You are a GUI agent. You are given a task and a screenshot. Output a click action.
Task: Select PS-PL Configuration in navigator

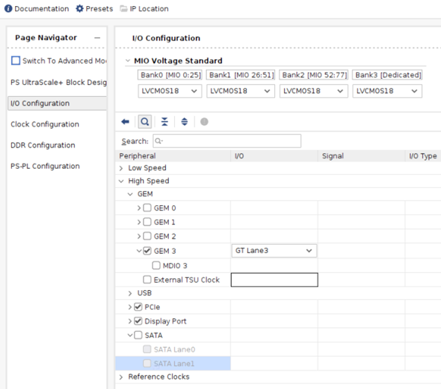click(x=44, y=166)
